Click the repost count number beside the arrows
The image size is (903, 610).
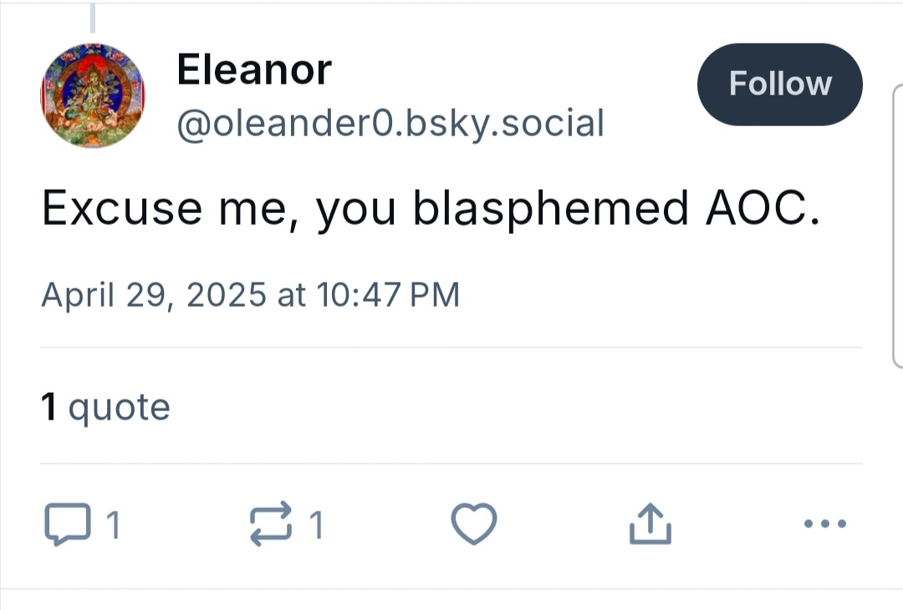point(315,526)
